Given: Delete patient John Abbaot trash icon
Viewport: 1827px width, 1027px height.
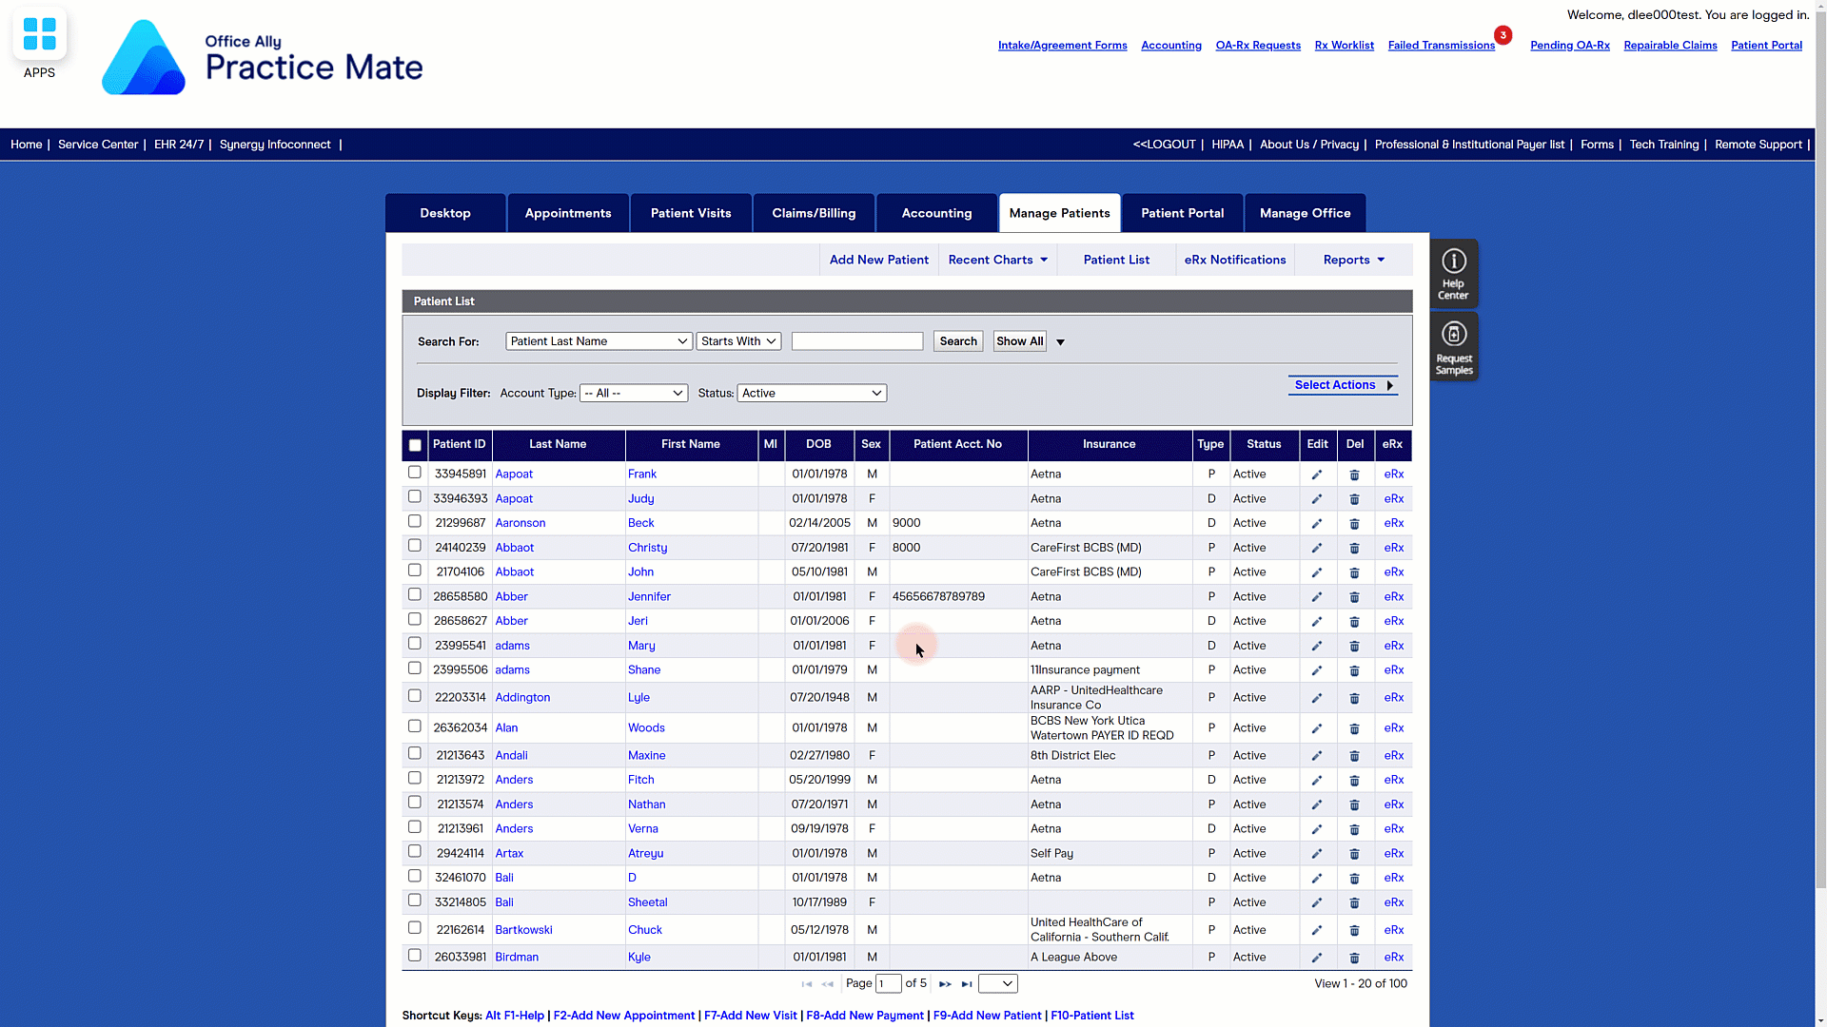Looking at the screenshot, I should pyautogui.click(x=1354, y=572).
